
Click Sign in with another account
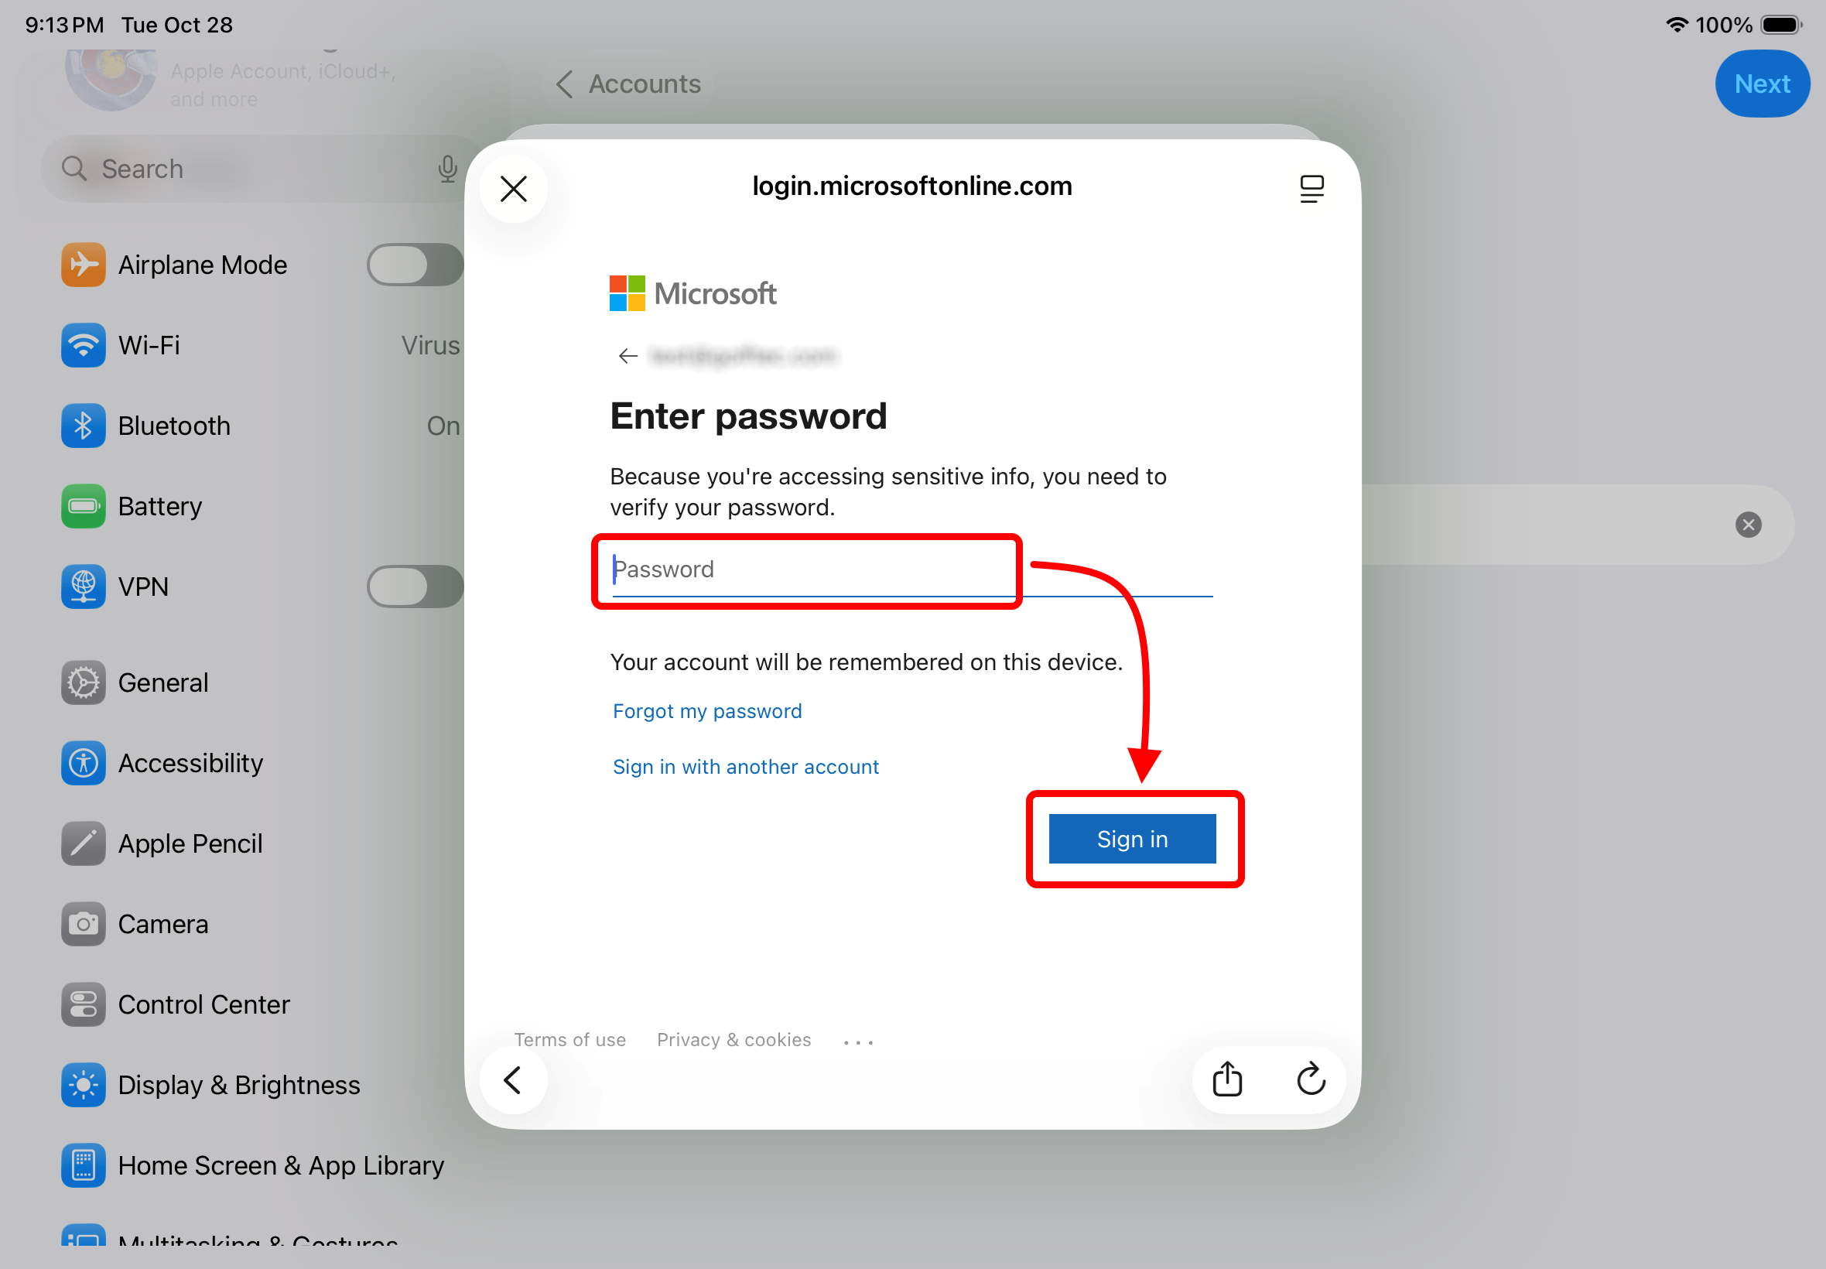[x=746, y=767]
